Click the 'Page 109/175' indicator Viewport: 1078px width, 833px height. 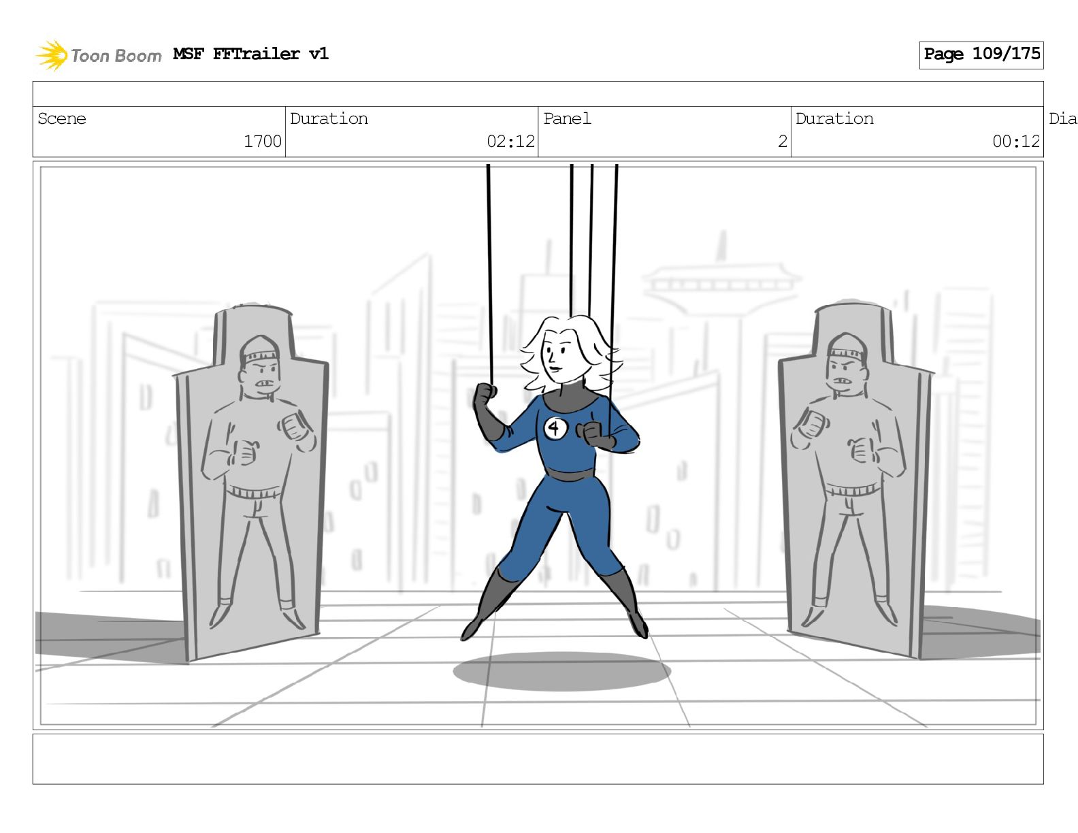pos(981,54)
